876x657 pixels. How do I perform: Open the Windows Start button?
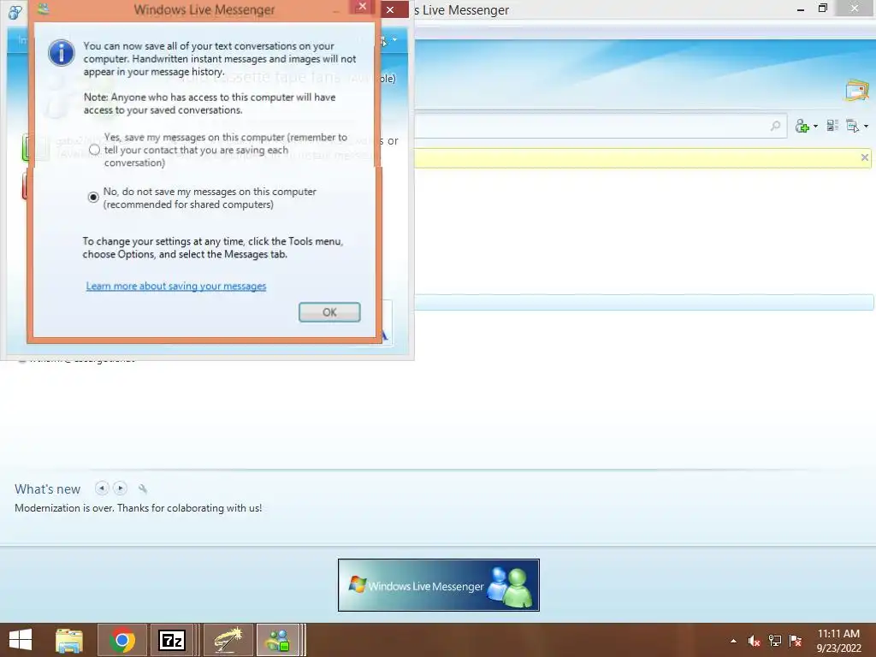pos(21,640)
